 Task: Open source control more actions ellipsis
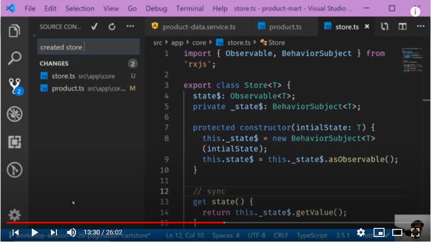pos(130,27)
